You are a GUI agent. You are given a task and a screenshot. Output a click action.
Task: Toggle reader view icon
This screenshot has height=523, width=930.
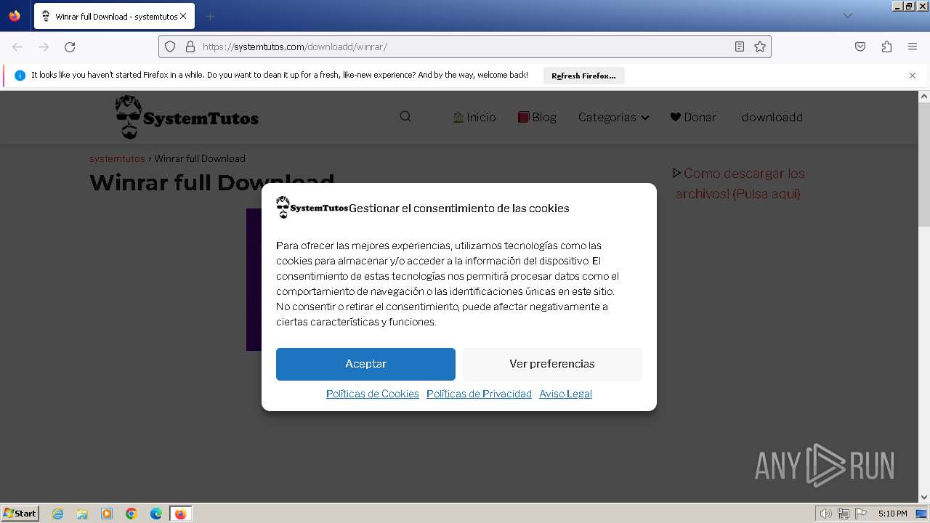tap(740, 46)
